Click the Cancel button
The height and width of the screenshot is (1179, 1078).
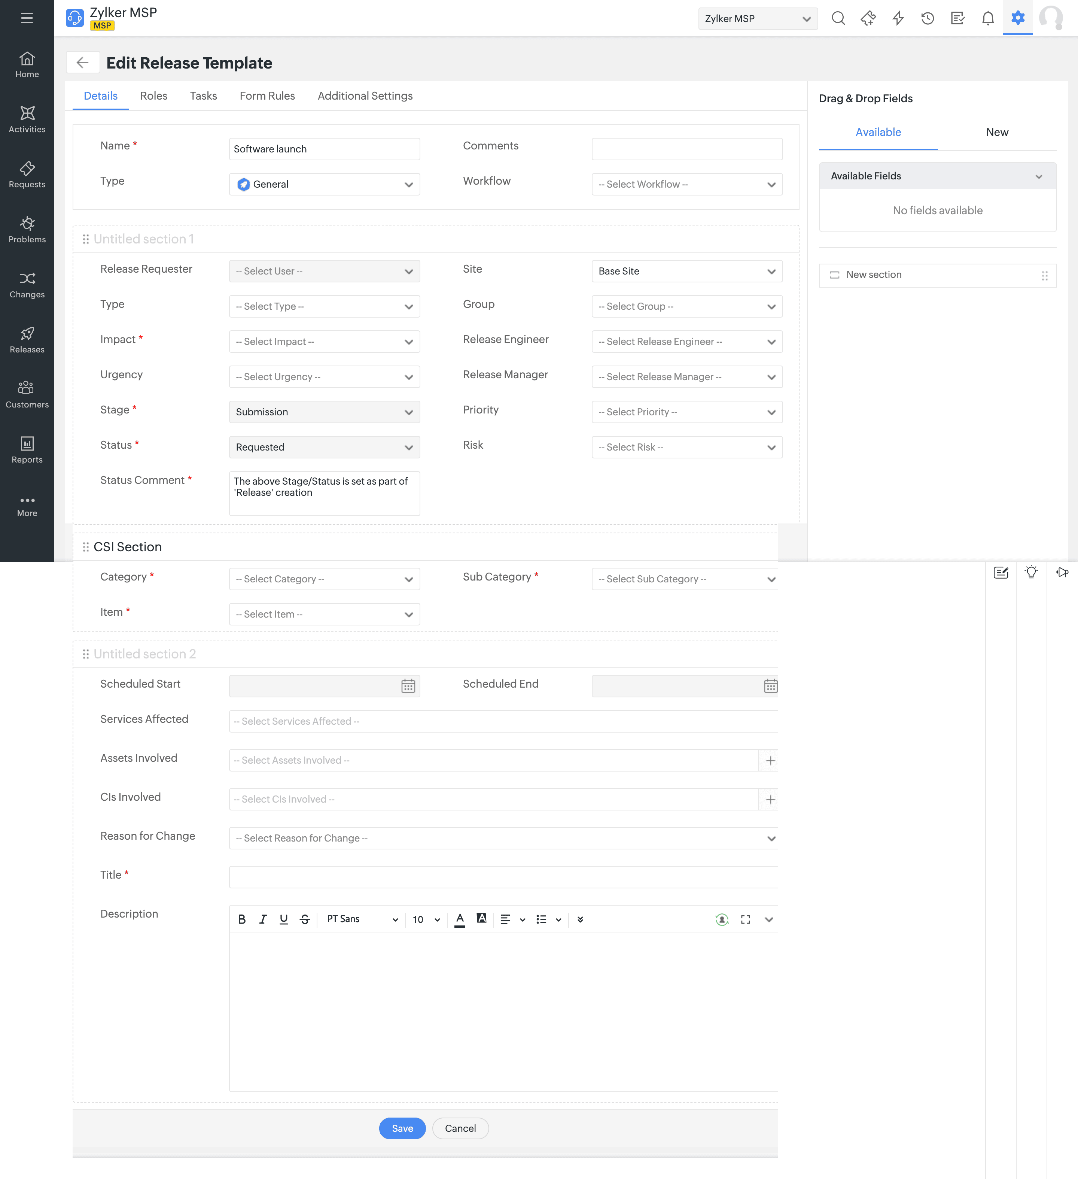coord(460,1128)
